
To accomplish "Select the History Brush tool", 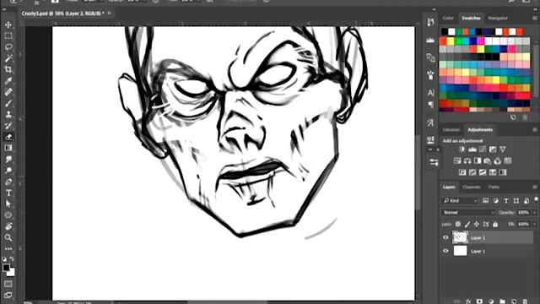I will tap(8, 126).
